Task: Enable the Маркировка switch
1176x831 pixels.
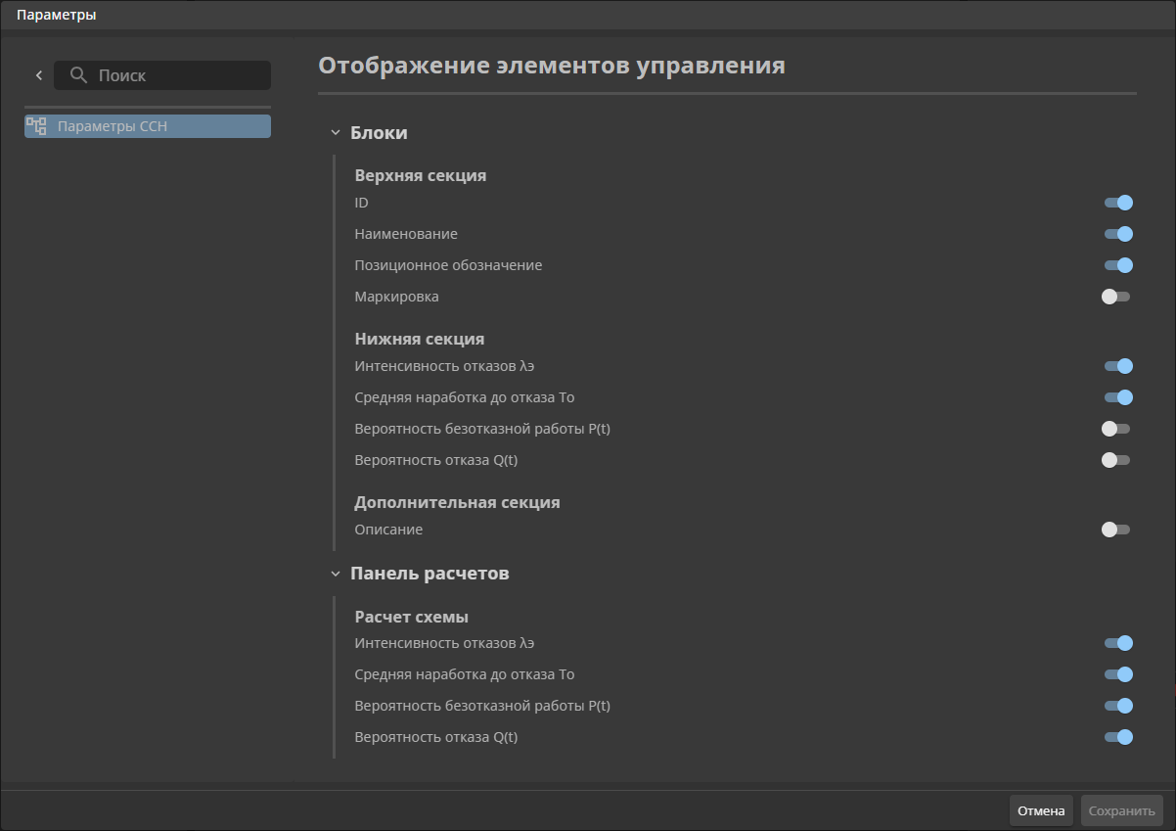Action: coord(1115,297)
